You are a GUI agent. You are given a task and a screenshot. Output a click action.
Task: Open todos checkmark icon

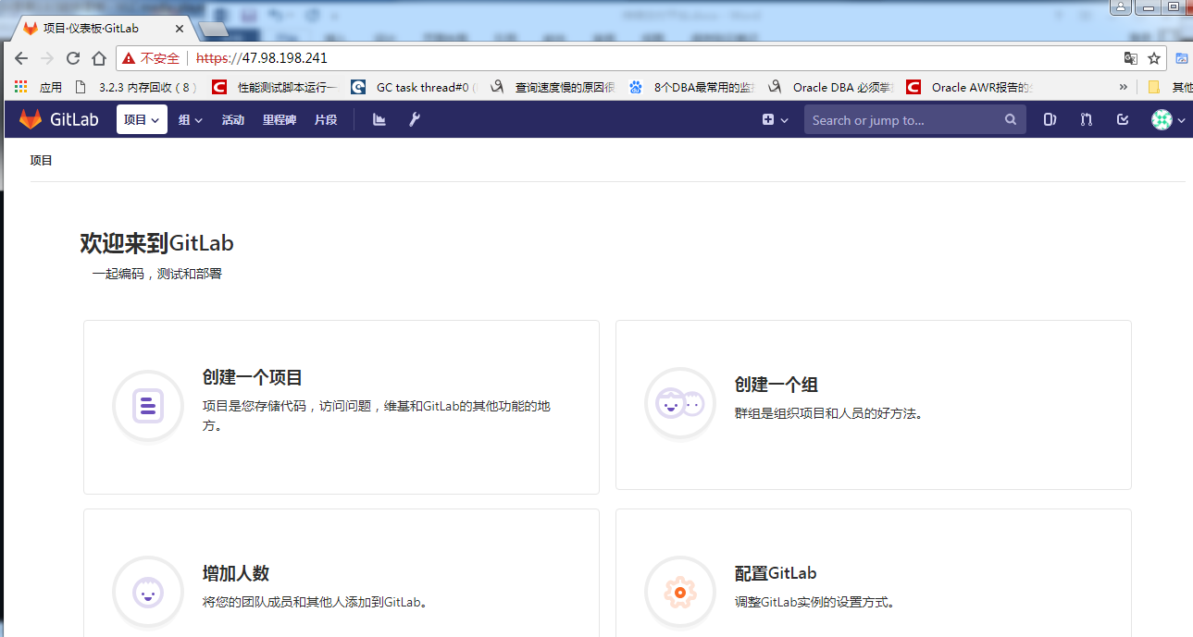[1123, 119]
